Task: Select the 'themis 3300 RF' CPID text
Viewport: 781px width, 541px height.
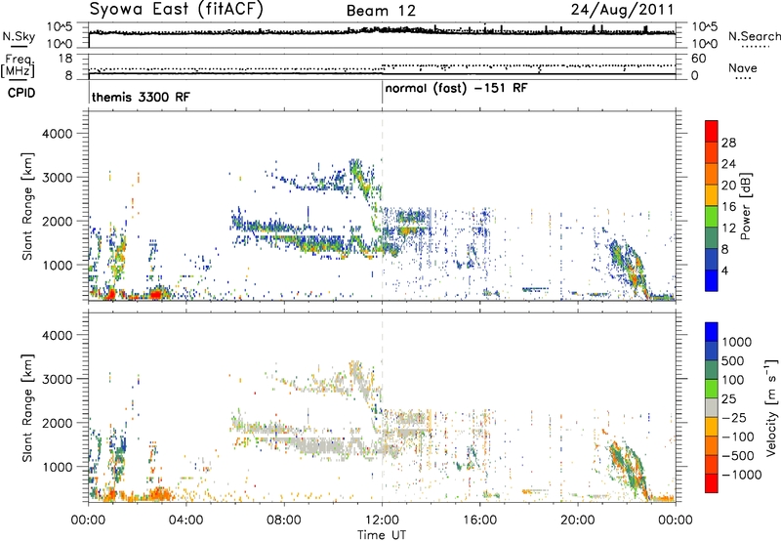Action: [x=141, y=97]
